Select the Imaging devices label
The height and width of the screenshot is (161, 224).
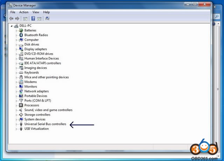pyautogui.click(x=36, y=68)
